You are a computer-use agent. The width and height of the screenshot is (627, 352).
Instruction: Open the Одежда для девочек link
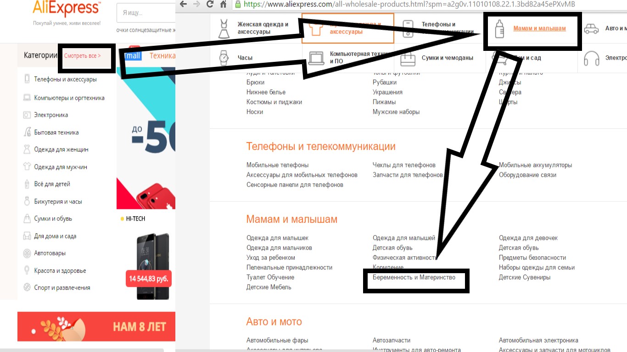[x=528, y=238]
